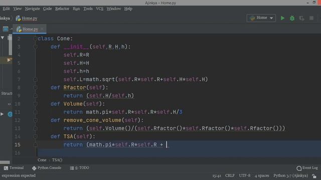The width and height of the screenshot is (321, 180).
Task: Click math.sqrt on line 7
Action: click(100, 79)
